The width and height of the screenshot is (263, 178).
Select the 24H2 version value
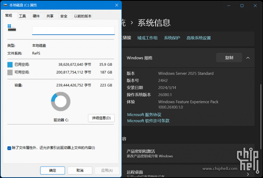pos(163,81)
